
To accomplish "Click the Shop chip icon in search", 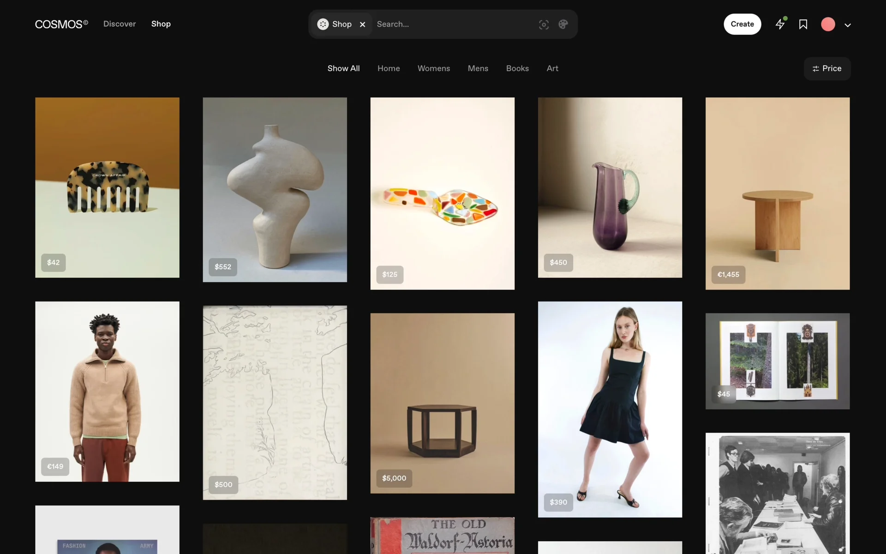I will click(323, 24).
